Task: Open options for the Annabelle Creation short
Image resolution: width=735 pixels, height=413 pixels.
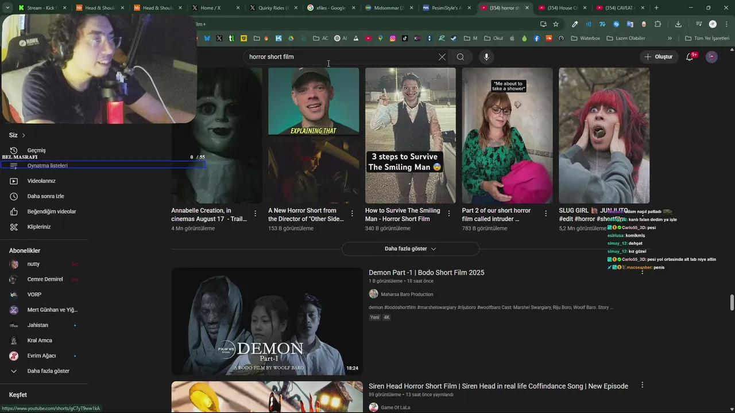Action: coord(255,213)
